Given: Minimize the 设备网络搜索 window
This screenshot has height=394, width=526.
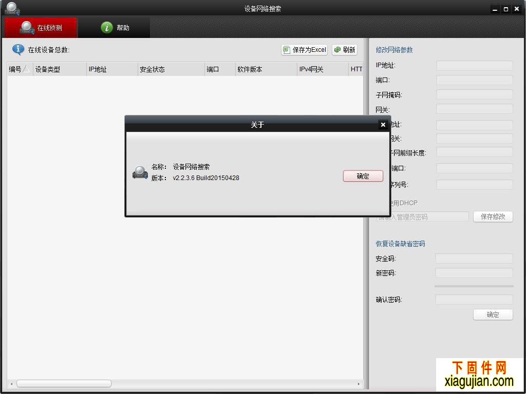Looking at the screenshot, I should click(495, 9).
